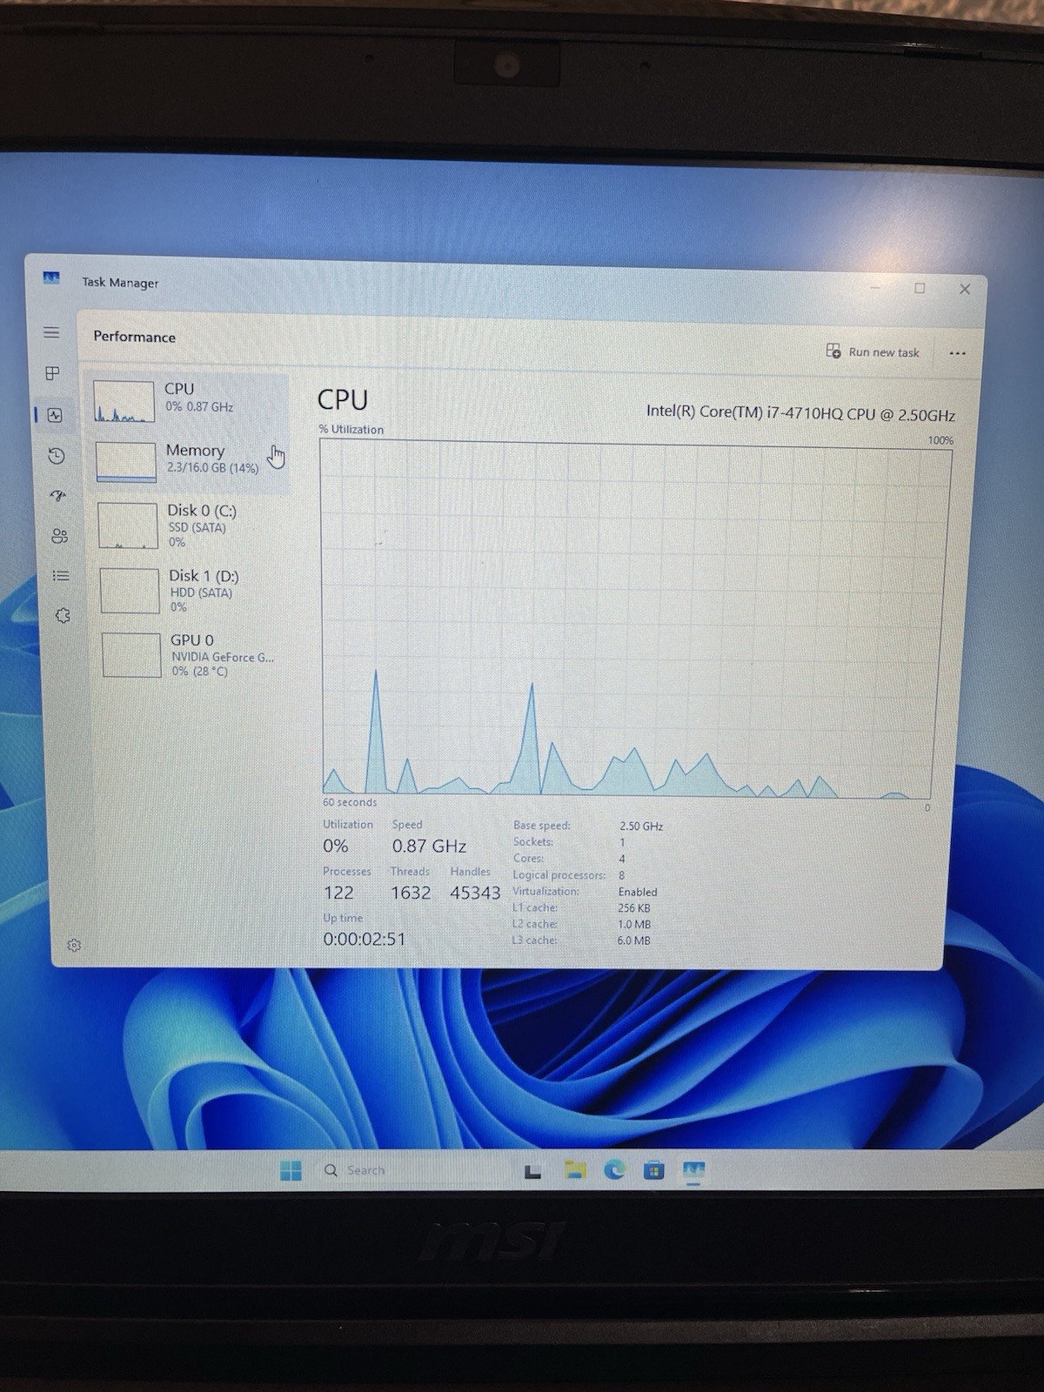The height and width of the screenshot is (1392, 1044).
Task: Click the Intel Core i7-4710HQ processor name
Action: (800, 413)
